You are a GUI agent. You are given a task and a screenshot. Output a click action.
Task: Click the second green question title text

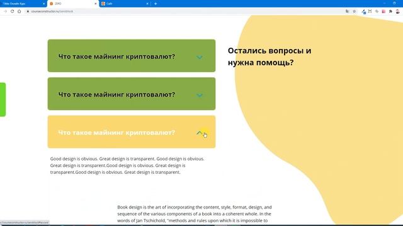(x=116, y=94)
